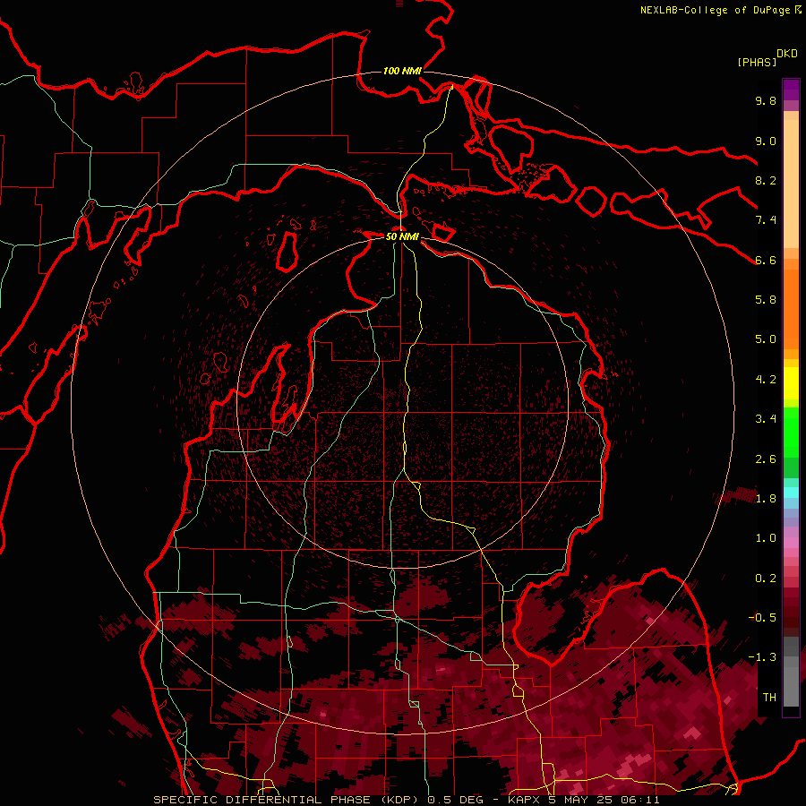806x806 pixels.
Task: Click the DKD product label
Action: click(x=786, y=54)
